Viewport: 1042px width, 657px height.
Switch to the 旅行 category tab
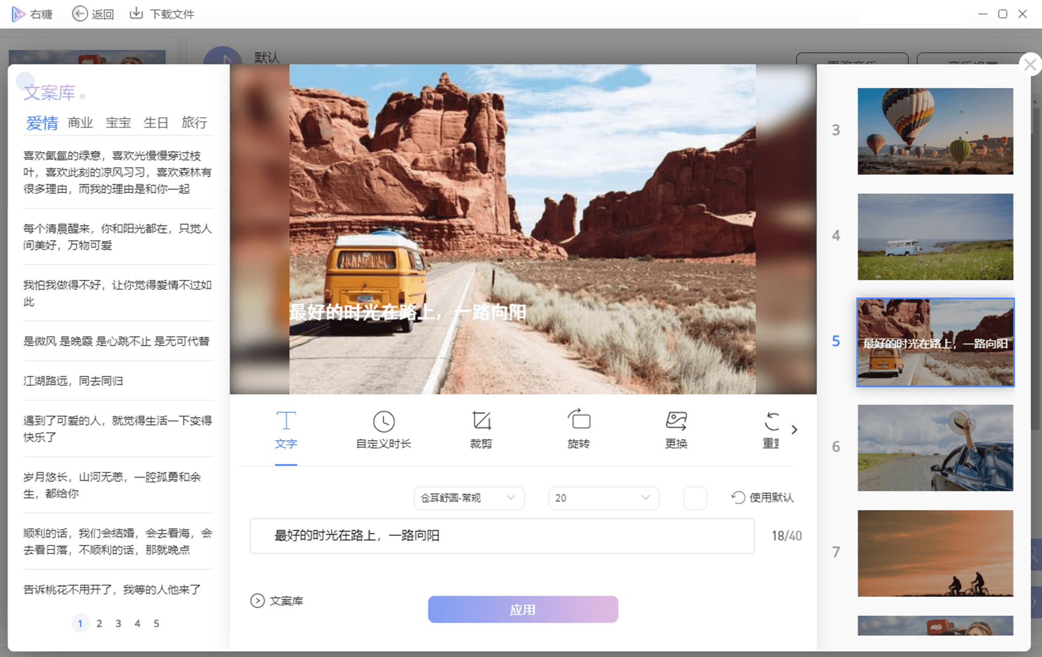pos(194,122)
